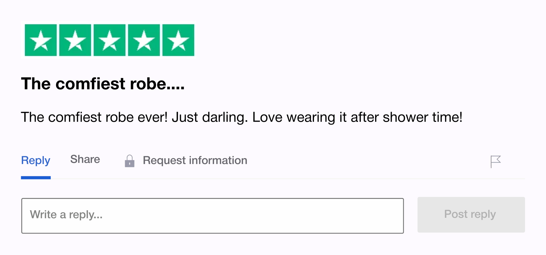This screenshot has height=255, width=546.
Task: Click the divider line under the tabs
Action: (x=288, y=179)
